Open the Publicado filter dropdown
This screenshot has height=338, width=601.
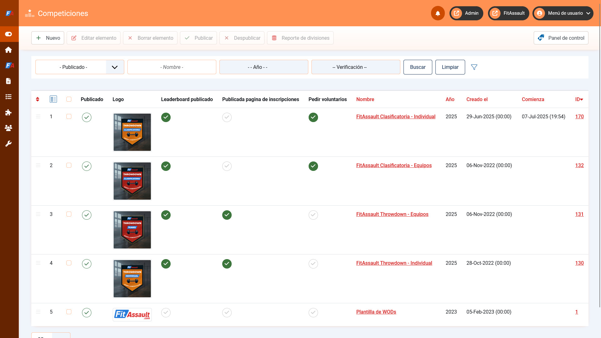pyautogui.click(x=80, y=67)
